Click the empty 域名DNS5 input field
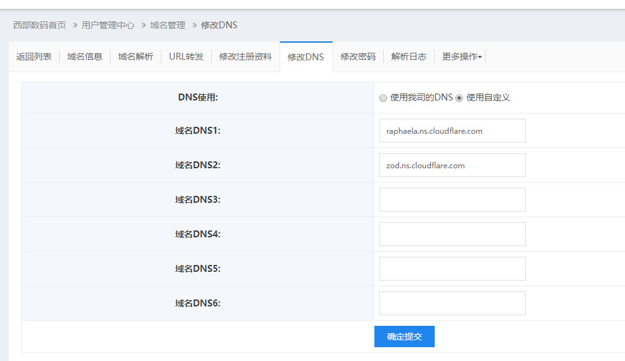The width and height of the screenshot is (625, 361). [x=452, y=269]
